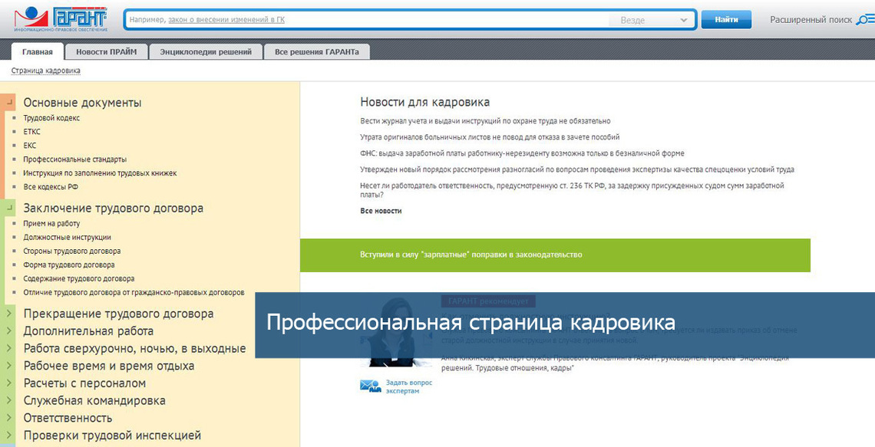Expand the Расчеты с персоналом section
Image resolution: width=875 pixels, height=447 pixels.
[9, 383]
